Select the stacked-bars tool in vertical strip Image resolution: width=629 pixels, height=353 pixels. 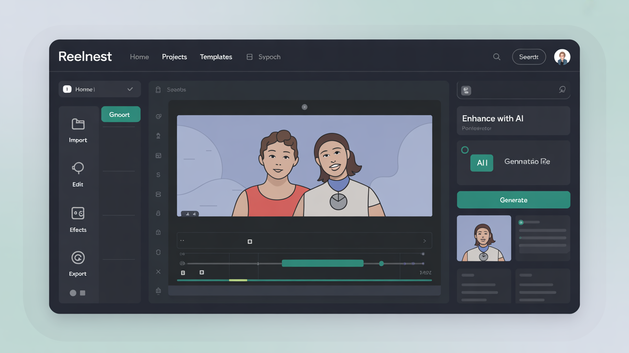[x=158, y=194]
